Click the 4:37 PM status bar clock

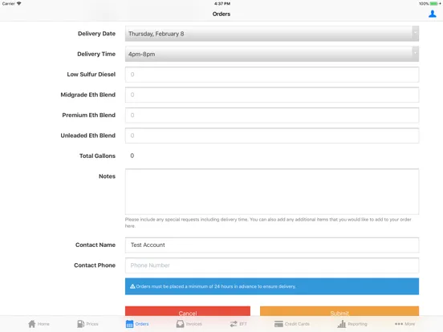pyautogui.click(x=222, y=4)
